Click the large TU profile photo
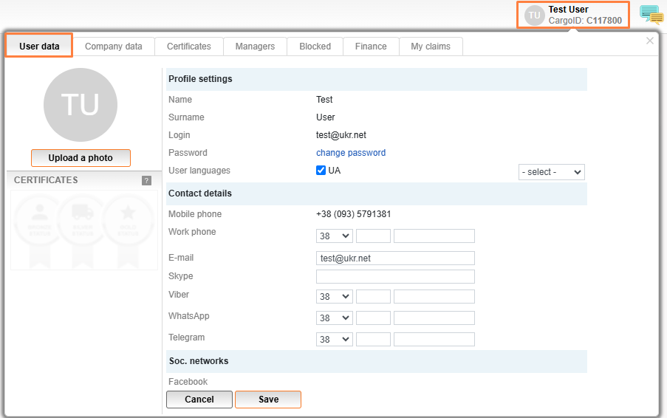This screenshot has width=667, height=418. pyautogui.click(x=81, y=104)
